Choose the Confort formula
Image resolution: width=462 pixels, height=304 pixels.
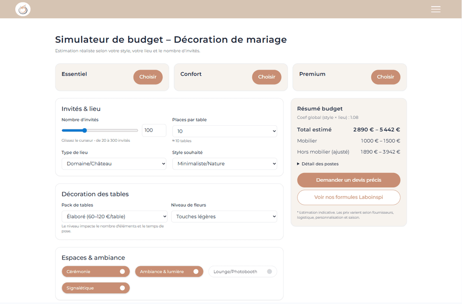point(267,77)
